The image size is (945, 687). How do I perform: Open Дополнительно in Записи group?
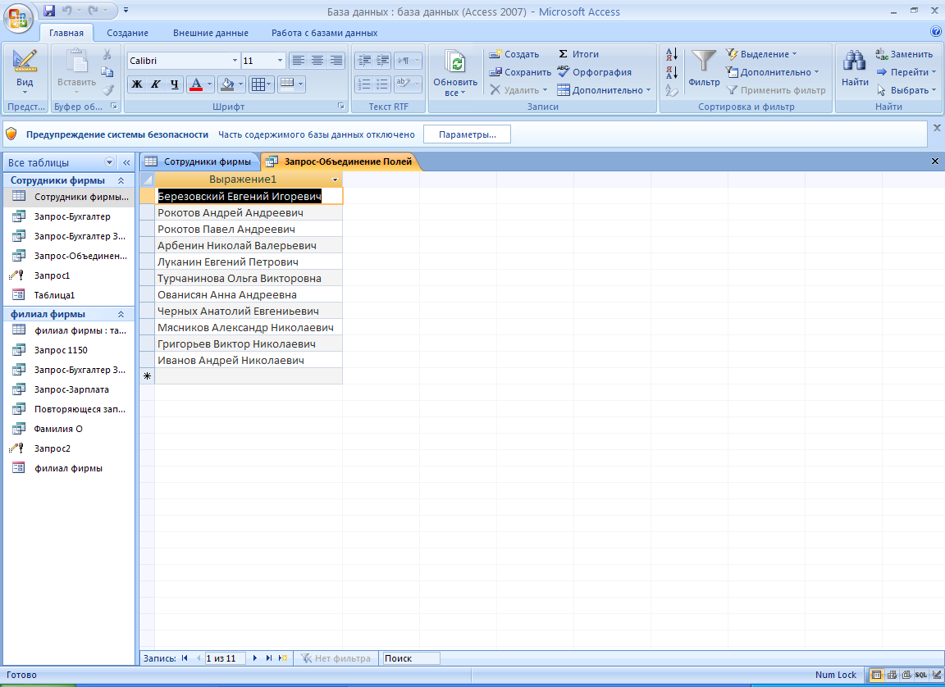point(604,90)
